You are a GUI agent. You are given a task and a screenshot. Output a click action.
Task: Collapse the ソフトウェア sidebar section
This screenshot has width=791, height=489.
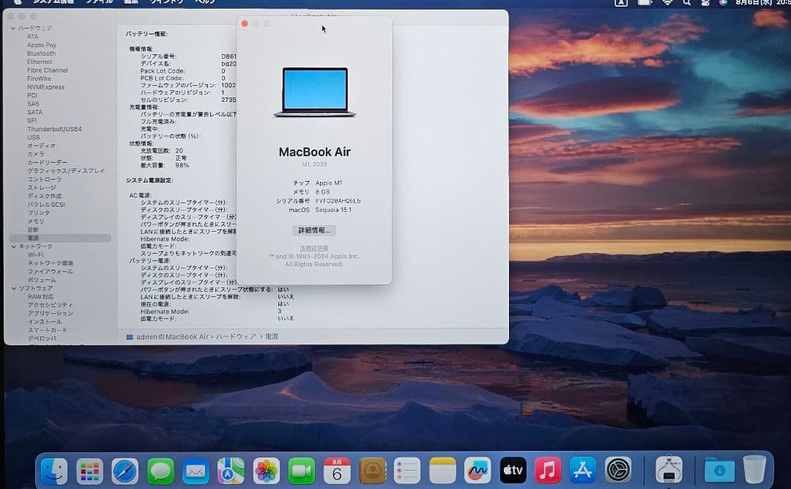pyautogui.click(x=13, y=288)
